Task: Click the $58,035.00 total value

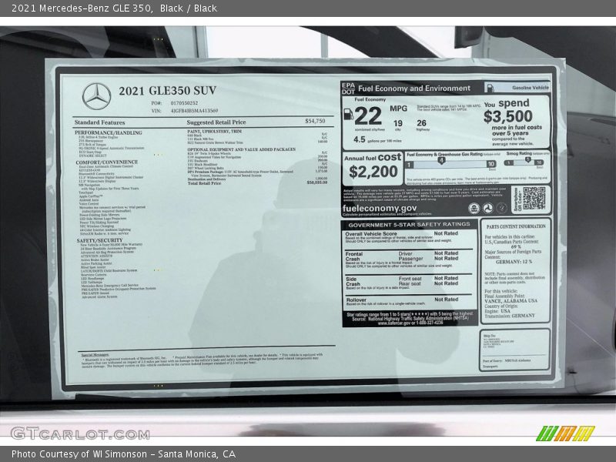Action: point(317,182)
